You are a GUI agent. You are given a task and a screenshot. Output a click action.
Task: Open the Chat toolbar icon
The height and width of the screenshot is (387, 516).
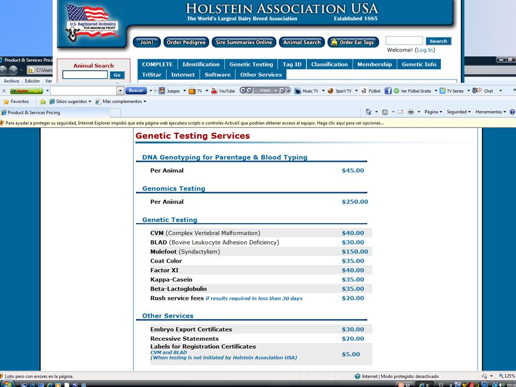pos(477,90)
